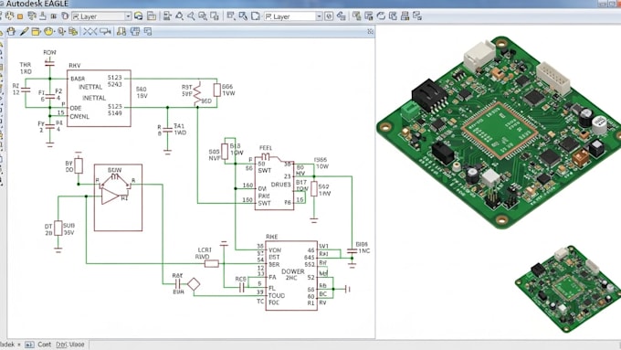Click the last icon in top toolbar

[417, 16]
